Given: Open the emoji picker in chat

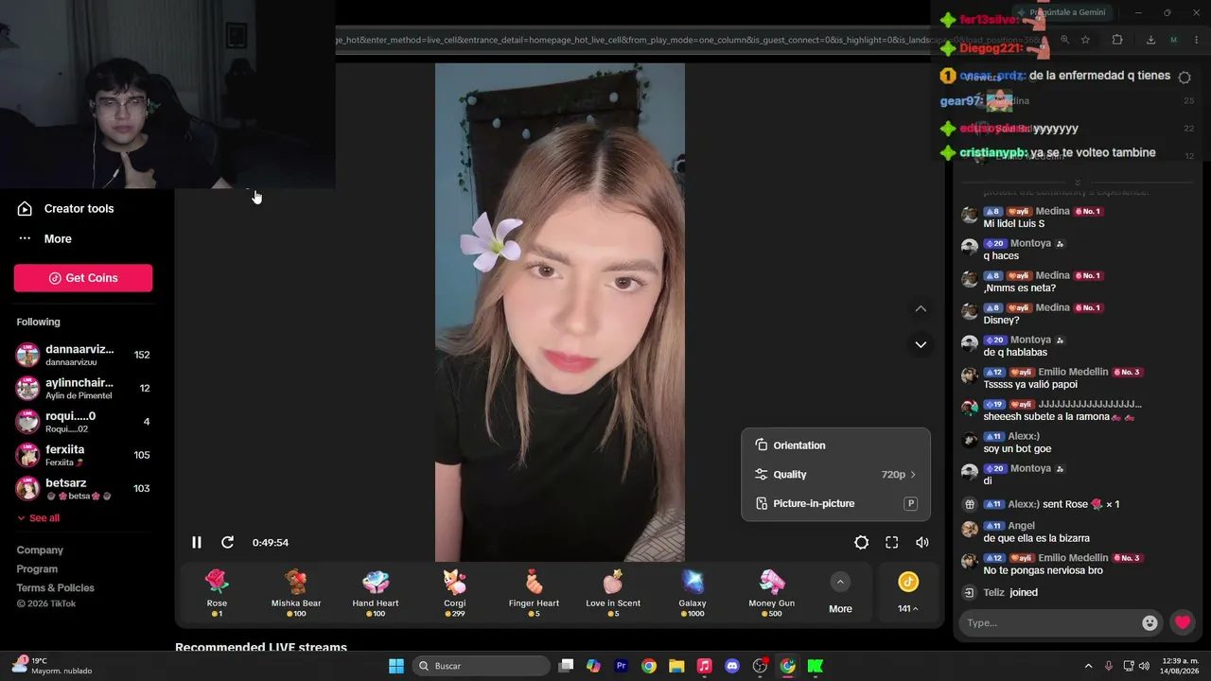Looking at the screenshot, I should click(x=1150, y=623).
